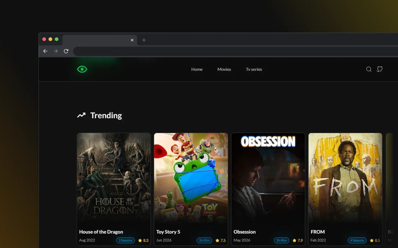
Task: Click the star rating on FROM
Action: click(x=372, y=240)
